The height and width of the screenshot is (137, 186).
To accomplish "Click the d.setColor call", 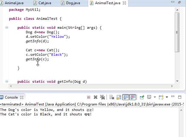I will click(48, 37).
